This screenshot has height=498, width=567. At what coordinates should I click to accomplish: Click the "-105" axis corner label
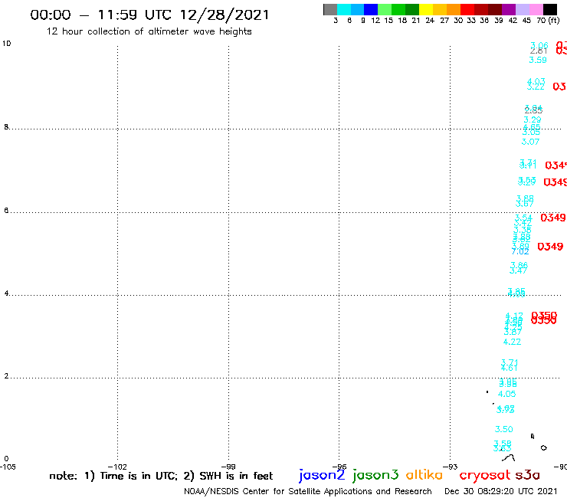coord(8,467)
